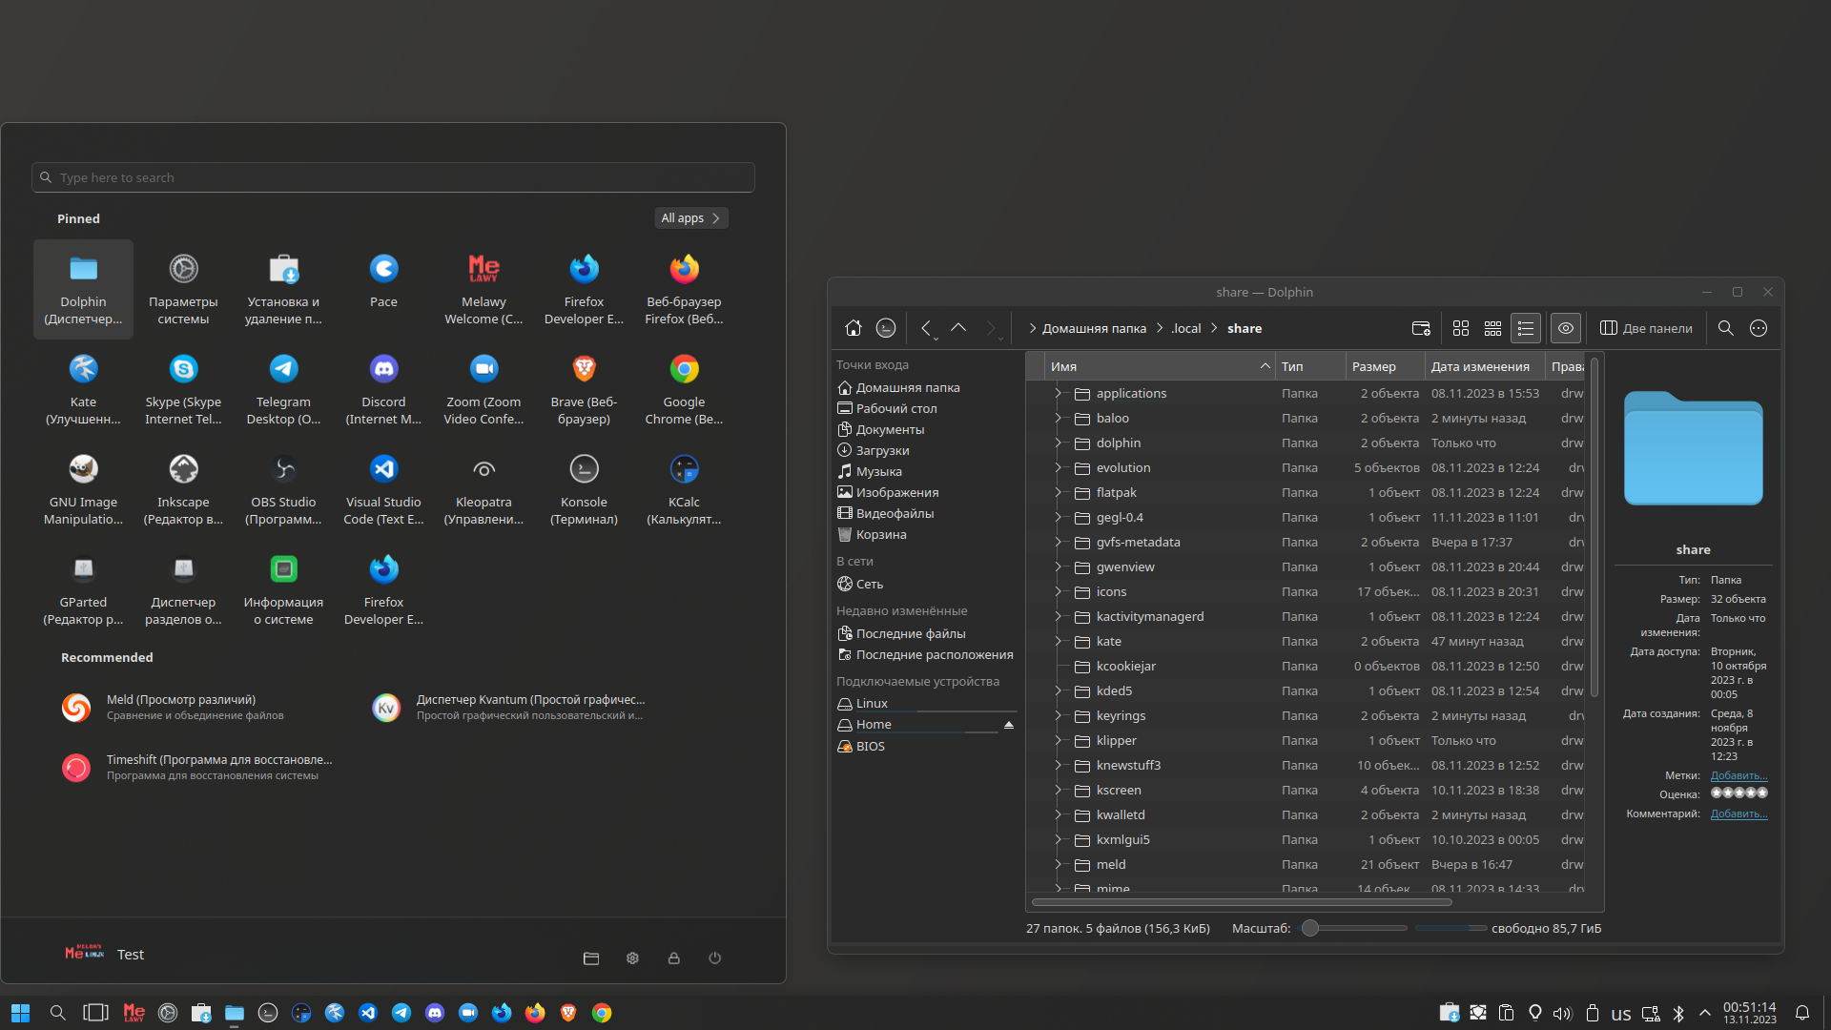Screen dimensions: 1831x1030
Task: Click the new tab icon in Dolphin
Action: pyautogui.click(x=1421, y=328)
